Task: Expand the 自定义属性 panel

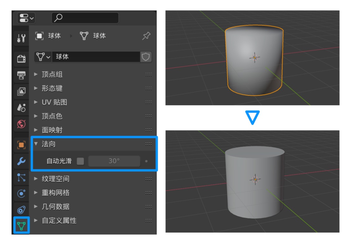Action: pos(36,220)
